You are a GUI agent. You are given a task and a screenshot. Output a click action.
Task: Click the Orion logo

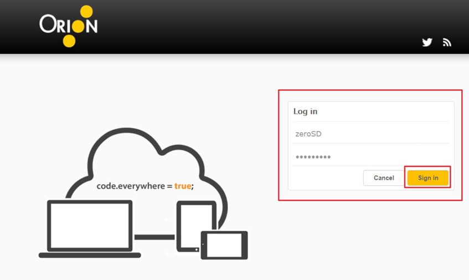(x=69, y=26)
